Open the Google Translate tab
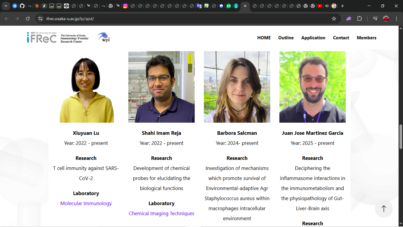Viewport: 403px width, 227px height. (x=199, y=6)
